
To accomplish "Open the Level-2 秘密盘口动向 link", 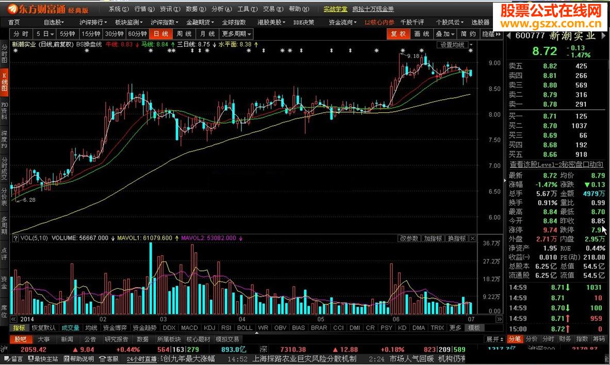I will 556,164.
